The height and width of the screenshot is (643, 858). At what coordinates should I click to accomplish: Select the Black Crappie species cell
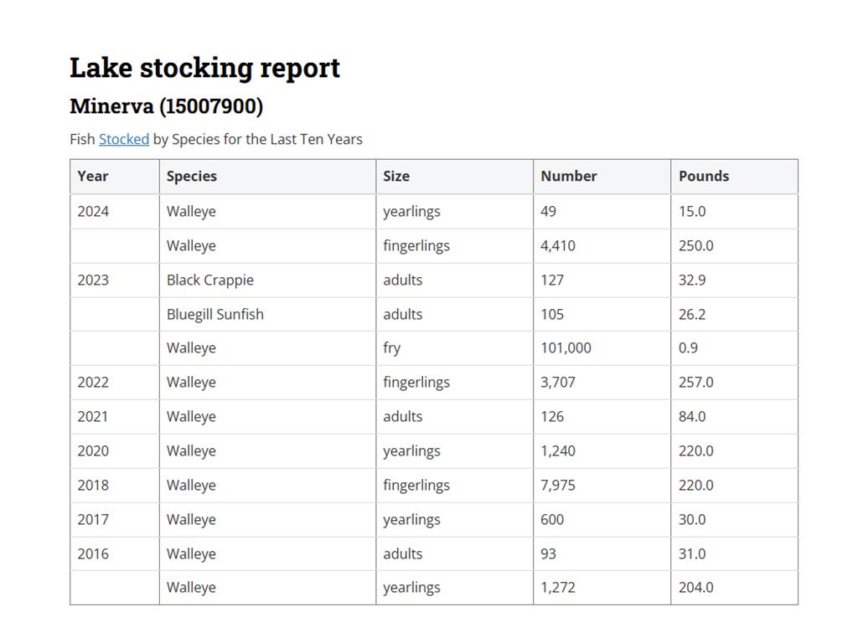(x=210, y=280)
